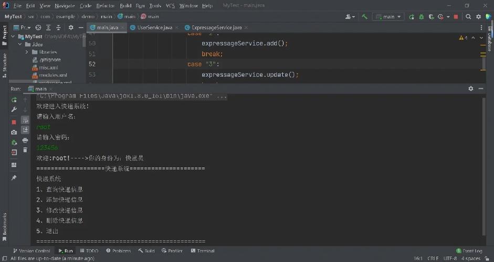
Task: Go to next highlighted error arrow
Action: point(481,38)
